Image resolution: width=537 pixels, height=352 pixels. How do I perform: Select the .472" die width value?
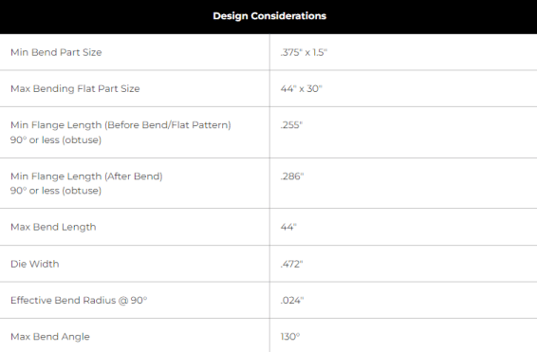291,264
